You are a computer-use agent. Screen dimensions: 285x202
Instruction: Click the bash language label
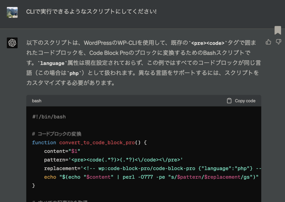click(x=36, y=101)
